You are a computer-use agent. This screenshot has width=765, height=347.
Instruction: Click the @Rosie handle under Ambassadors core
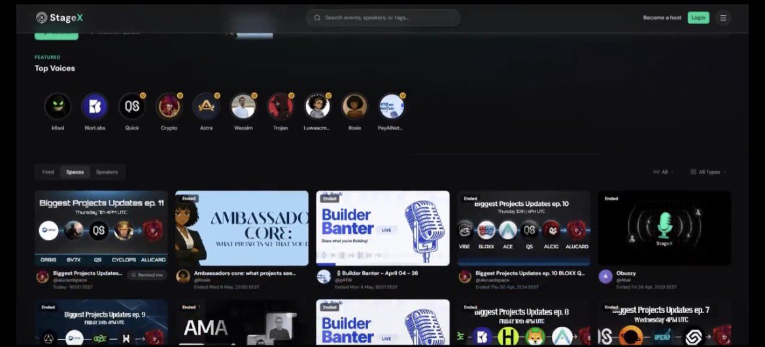(202, 281)
